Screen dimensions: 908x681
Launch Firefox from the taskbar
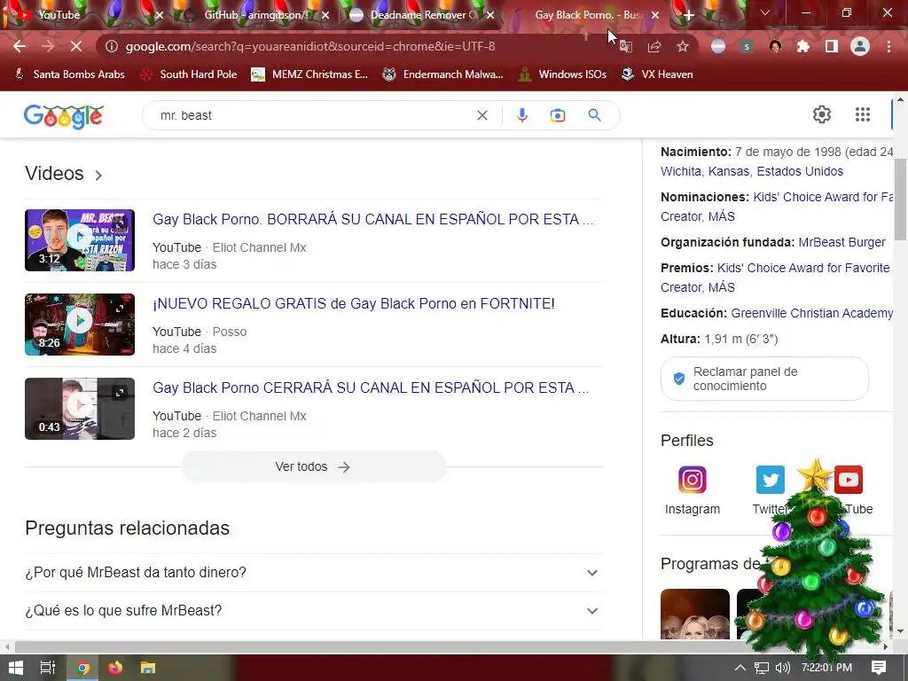point(115,668)
